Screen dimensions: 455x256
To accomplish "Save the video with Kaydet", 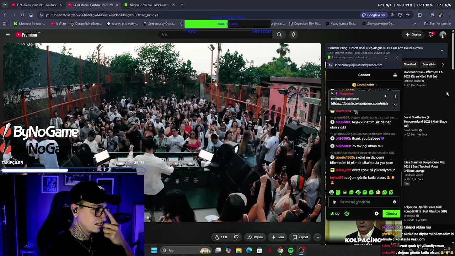I will pyautogui.click(x=300, y=237).
